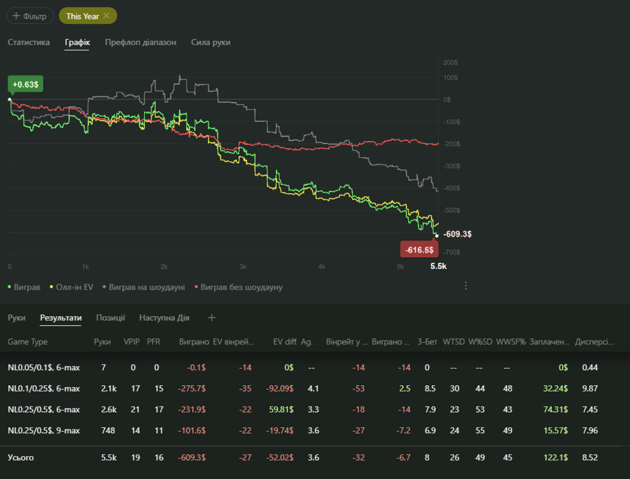630x479 pixels.
Task: Sort by the Заплачен... column header
Action: (549, 342)
